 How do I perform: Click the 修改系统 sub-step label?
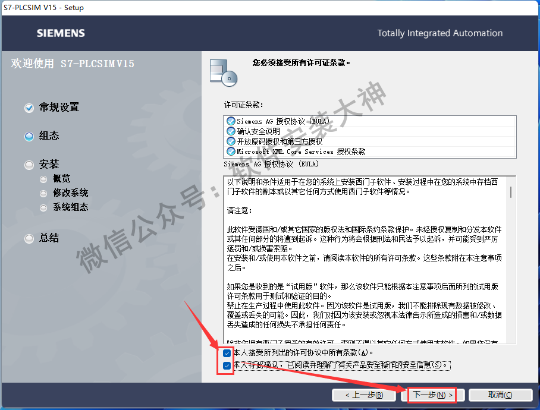click(x=71, y=193)
